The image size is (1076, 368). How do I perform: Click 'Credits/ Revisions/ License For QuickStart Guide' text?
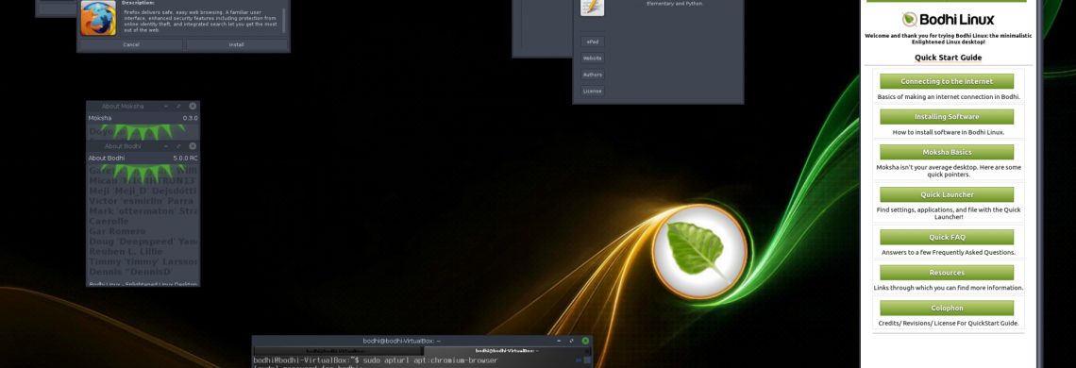point(949,323)
